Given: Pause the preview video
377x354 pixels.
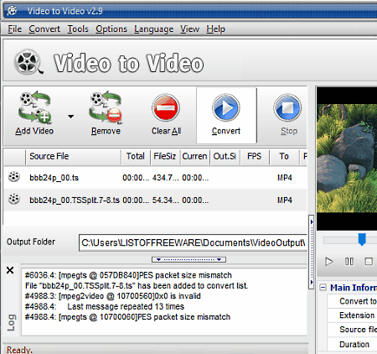Looking at the screenshot, I should pyautogui.click(x=349, y=262).
